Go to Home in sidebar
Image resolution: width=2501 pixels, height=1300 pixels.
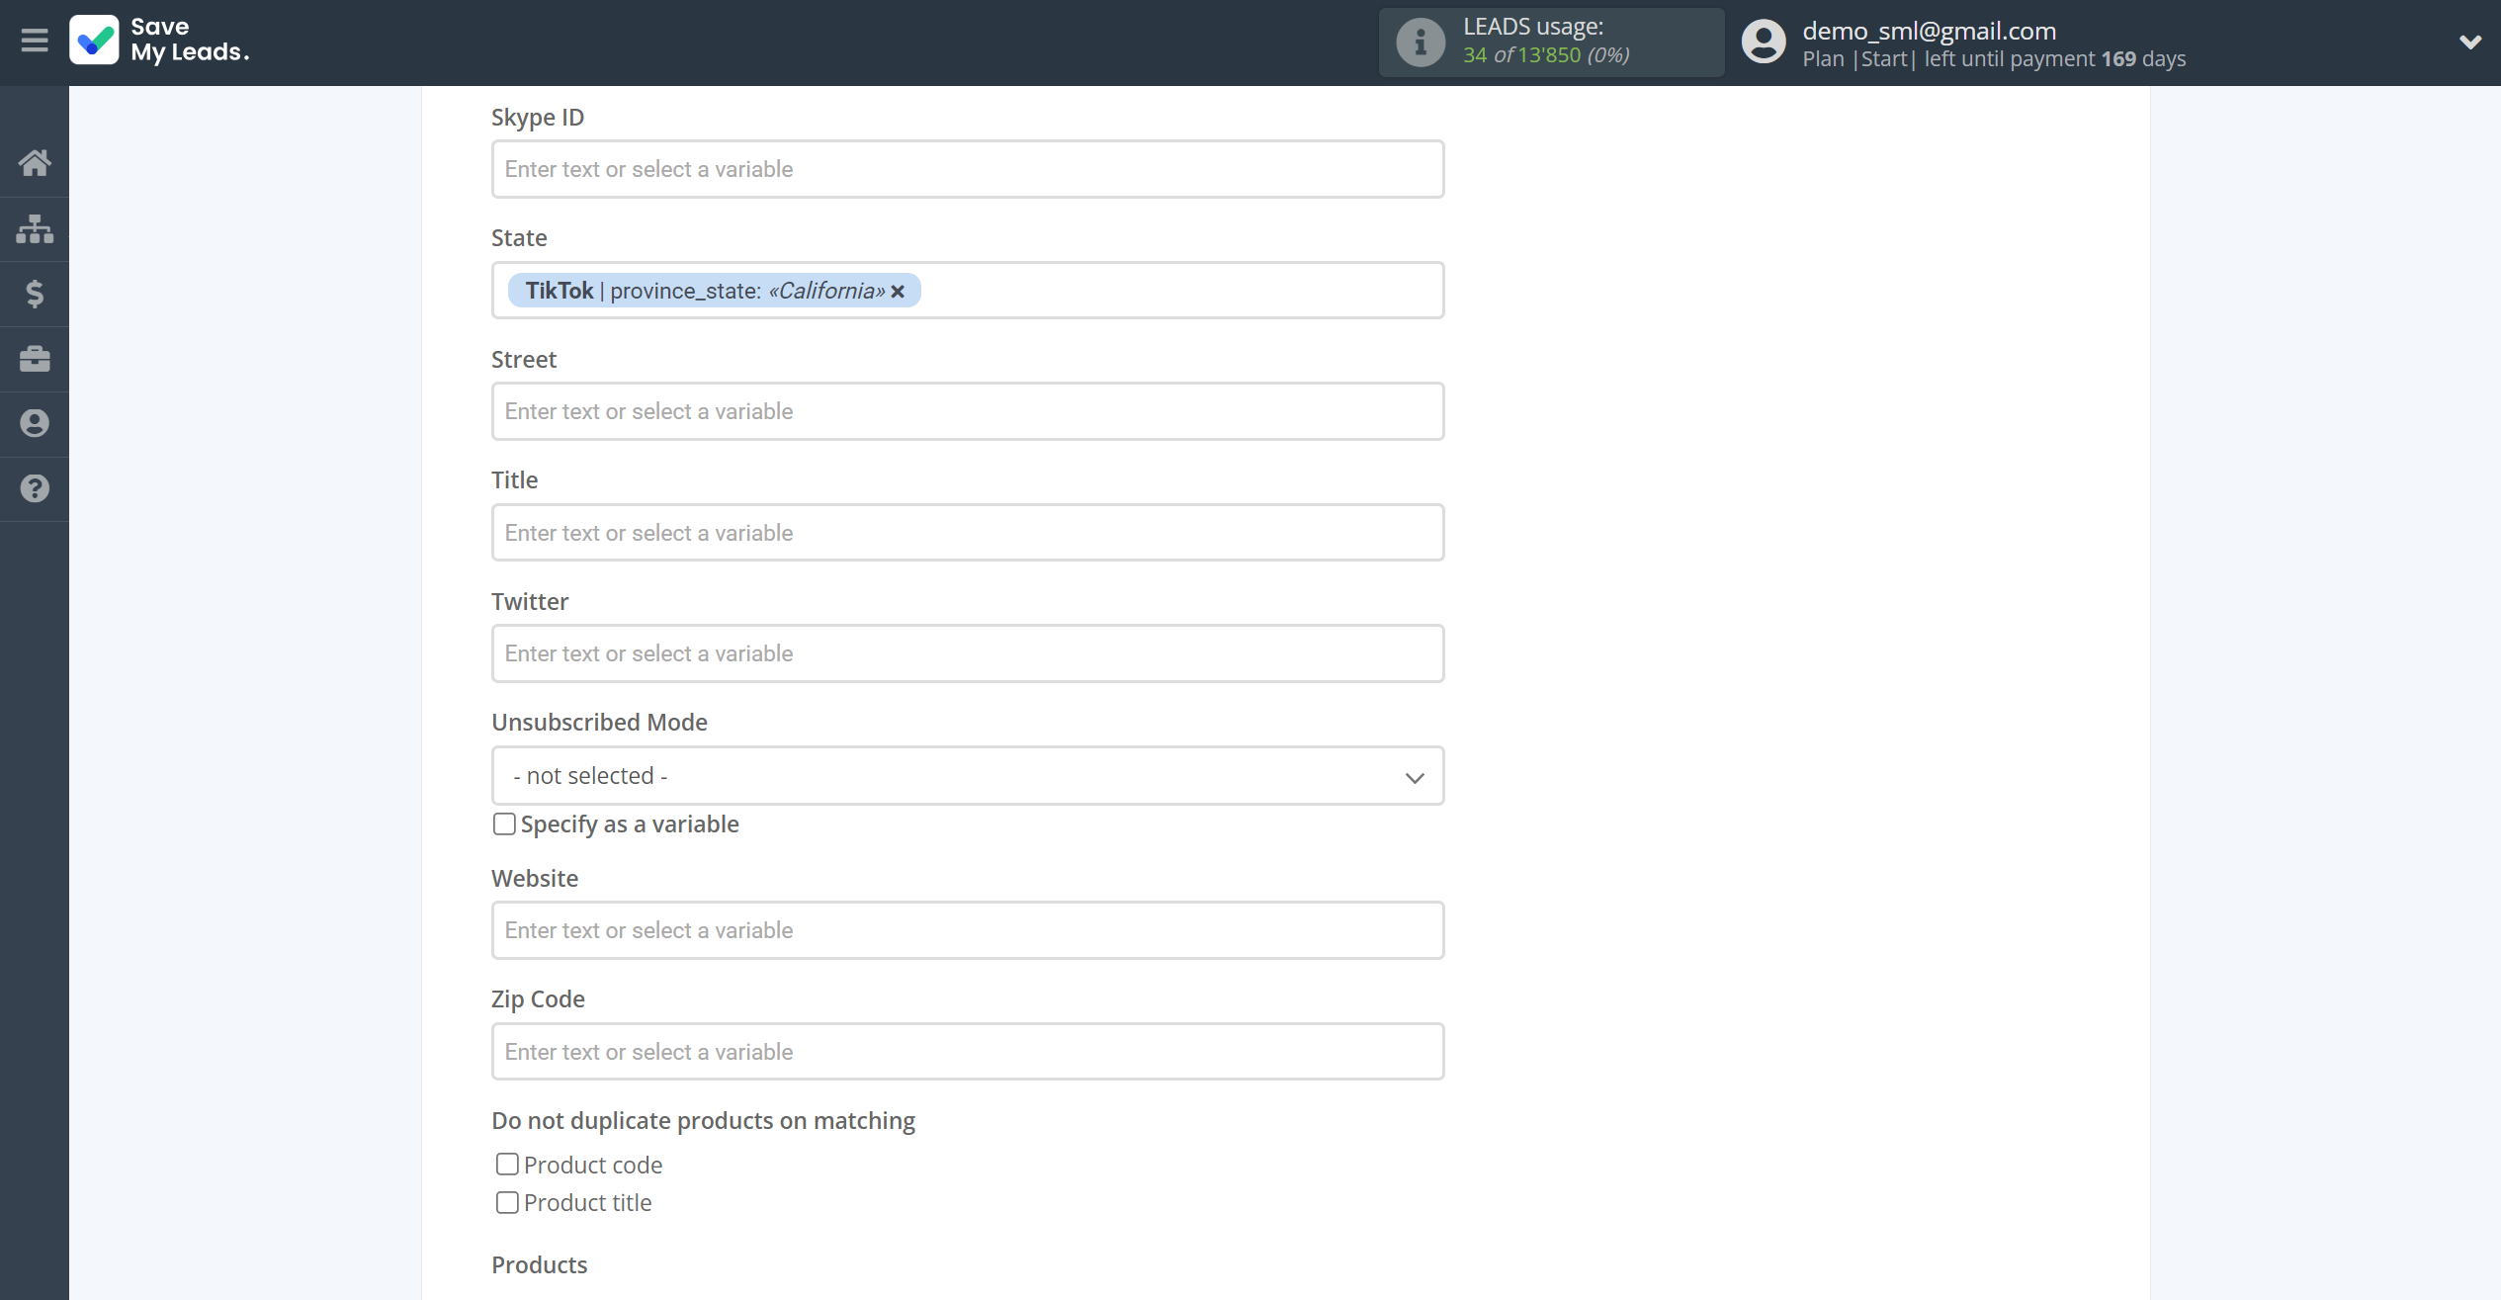(35, 162)
